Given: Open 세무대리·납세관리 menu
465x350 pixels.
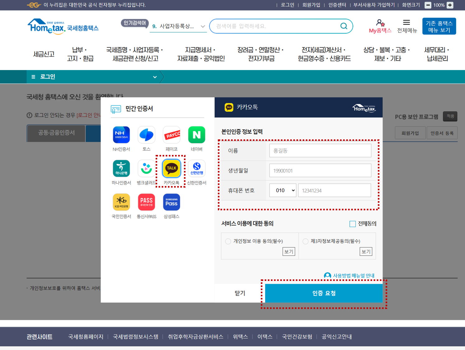Looking at the screenshot, I should pyautogui.click(x=437, y=54).
